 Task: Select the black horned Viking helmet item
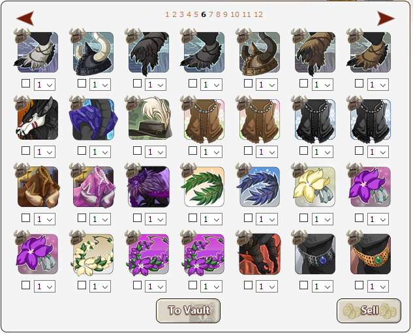point(93,52)
